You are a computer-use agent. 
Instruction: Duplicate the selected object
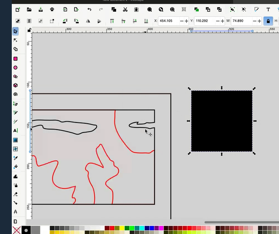197,10
